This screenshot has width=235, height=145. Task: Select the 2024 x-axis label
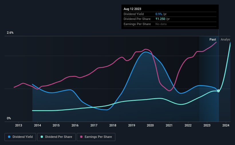pyautogui.click(x=226, y=125)
